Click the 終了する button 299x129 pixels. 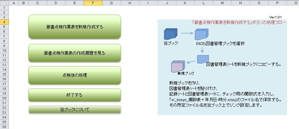point(74,95)
